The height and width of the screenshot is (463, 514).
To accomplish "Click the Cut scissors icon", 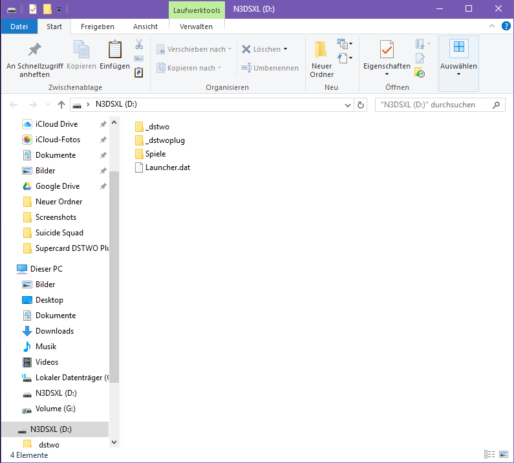I will [139, 44].
